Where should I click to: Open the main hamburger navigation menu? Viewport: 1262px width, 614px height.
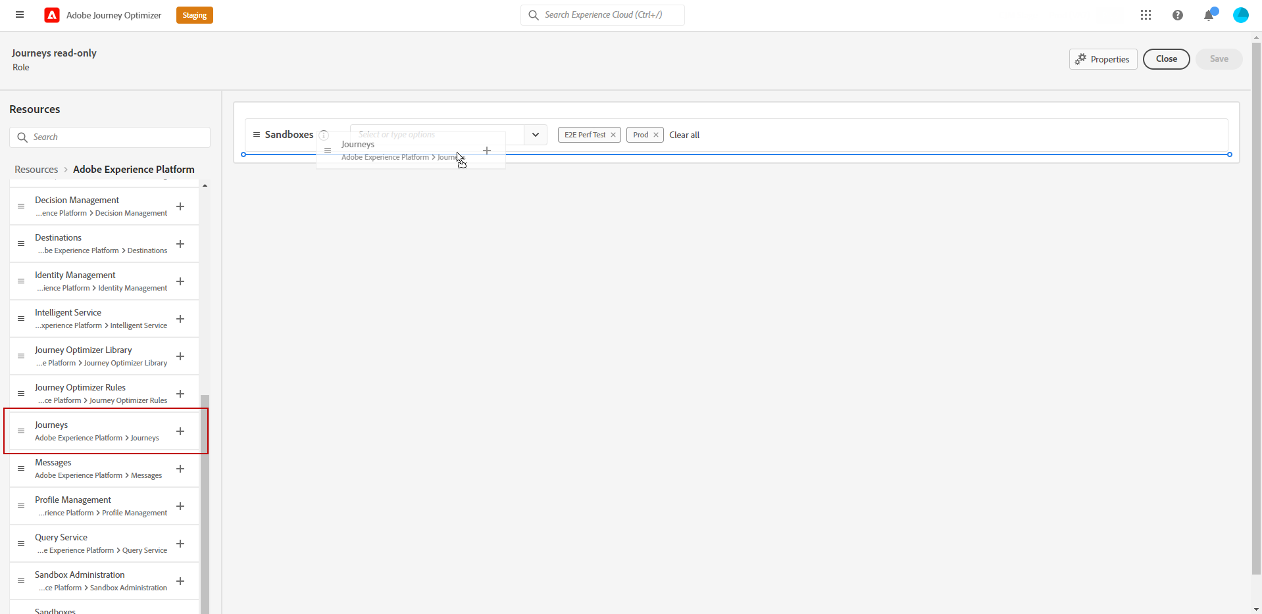[20, 14]
